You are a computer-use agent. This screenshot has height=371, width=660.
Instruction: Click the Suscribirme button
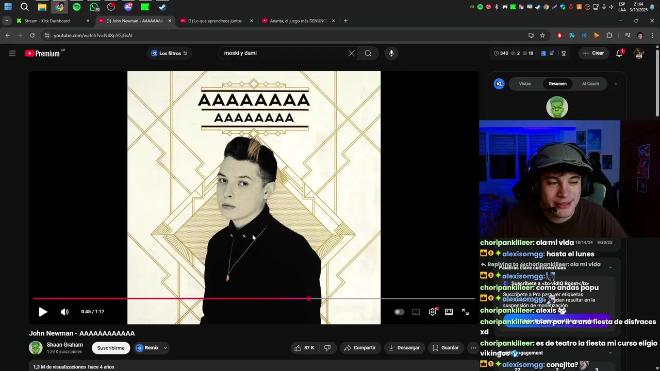(x=111, y=348)
